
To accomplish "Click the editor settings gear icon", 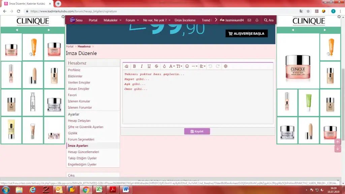I will click(226, 66).
